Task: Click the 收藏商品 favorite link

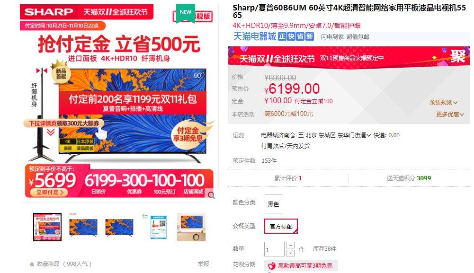Action: pyautogui.click(x=48, y=264)
